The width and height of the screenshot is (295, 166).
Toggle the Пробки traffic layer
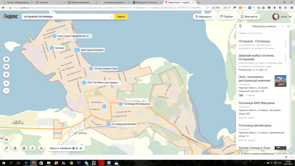pyautogui.click(x=226, y=17)
